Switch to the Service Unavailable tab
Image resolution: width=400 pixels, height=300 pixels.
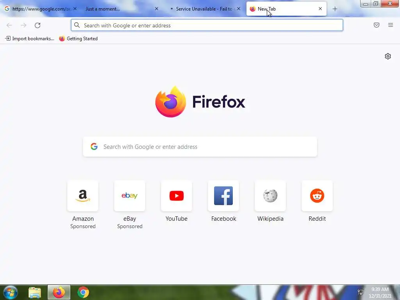(x=204, y=9)
